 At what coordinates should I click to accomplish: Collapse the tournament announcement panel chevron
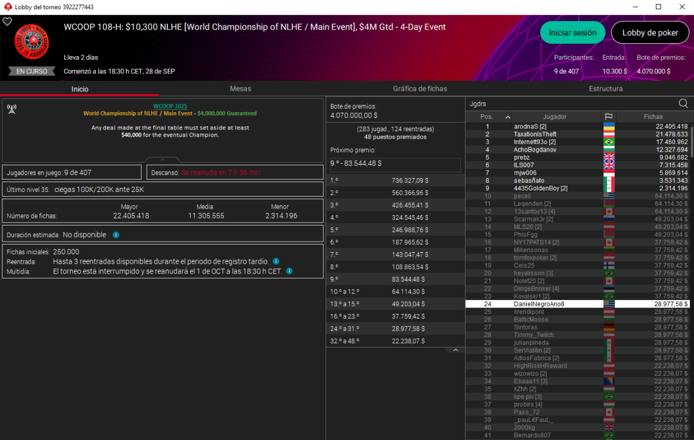[163, 160]
